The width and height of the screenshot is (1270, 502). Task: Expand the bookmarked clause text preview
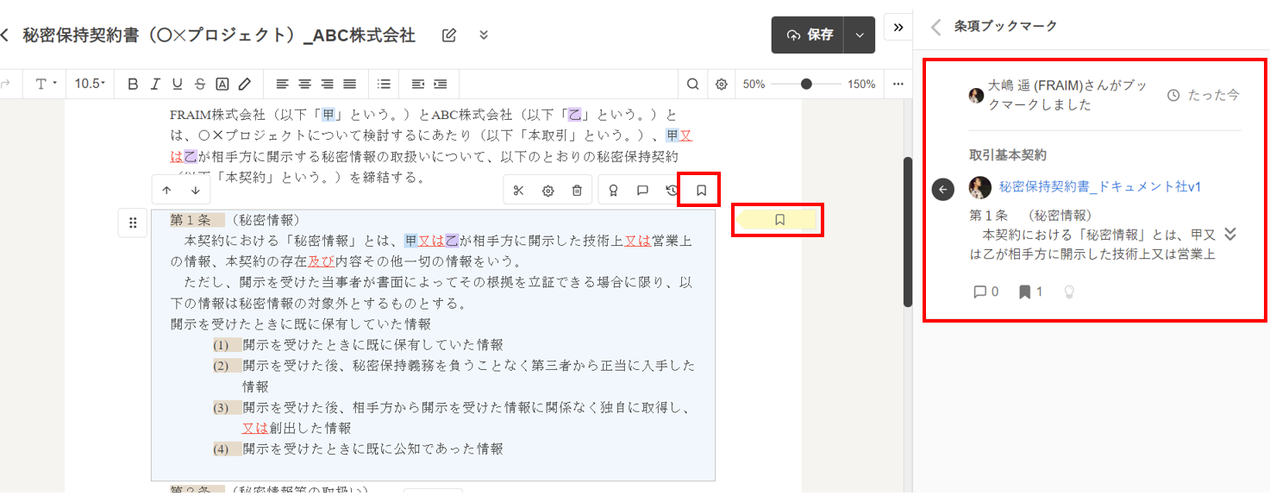(1230, 235)
